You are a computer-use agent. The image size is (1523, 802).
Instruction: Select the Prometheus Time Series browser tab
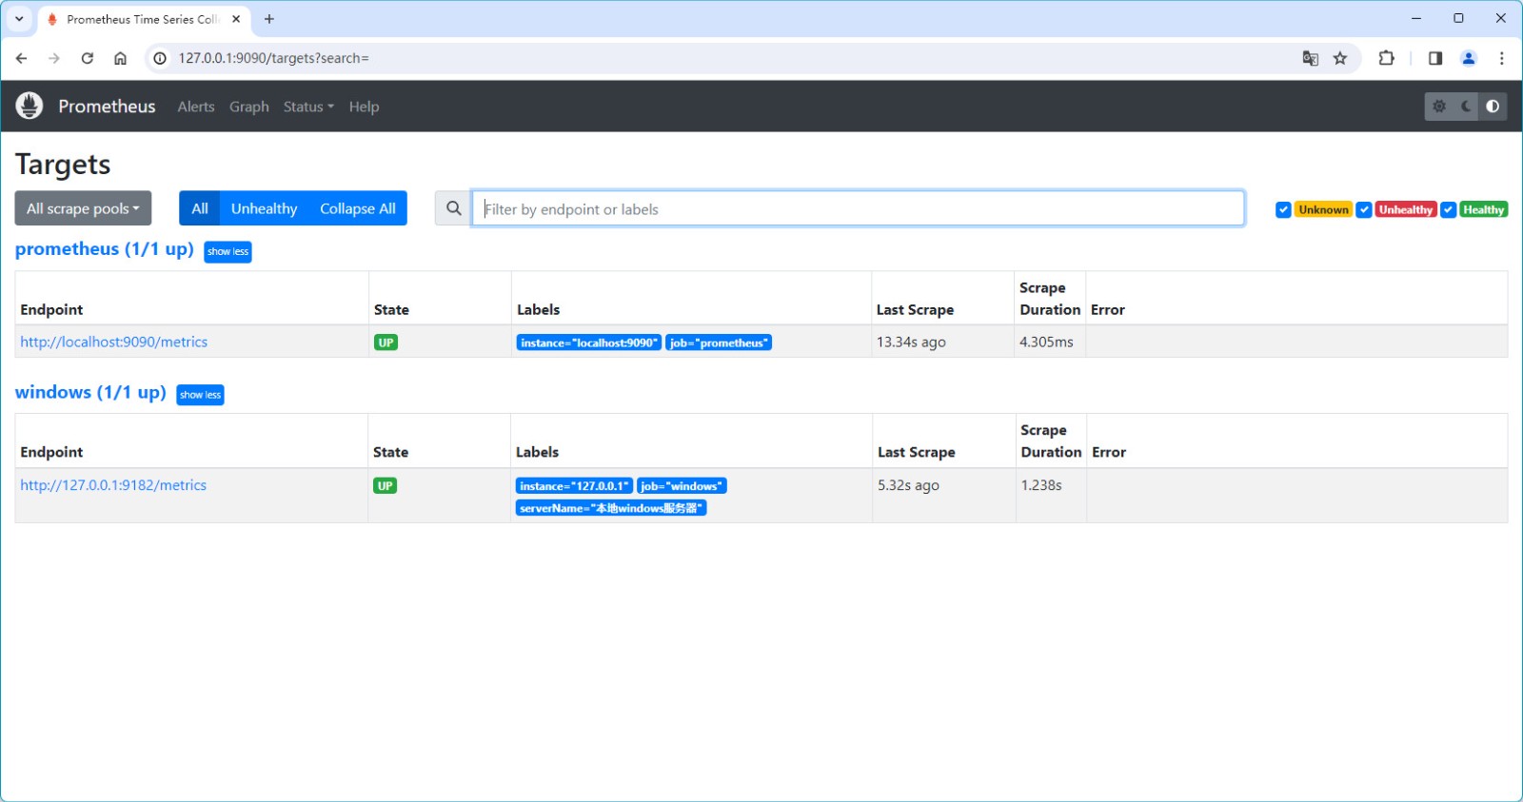point(143,19)
